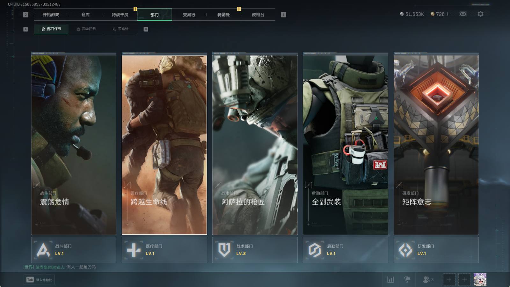Open the 震荡危情 mission poster

(74, 145)
